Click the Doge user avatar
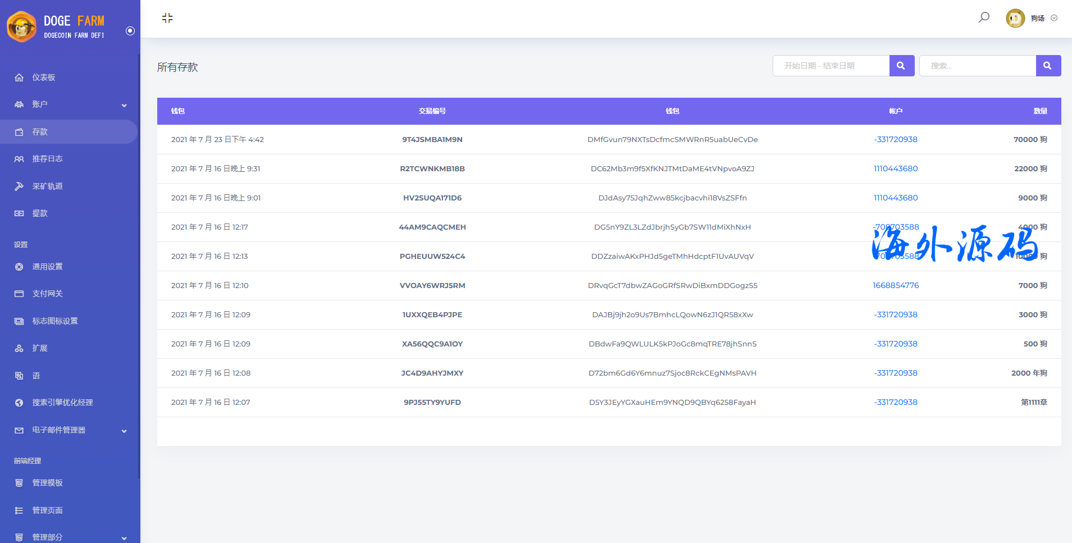1072x543 pixels. tap(1015, 18)
